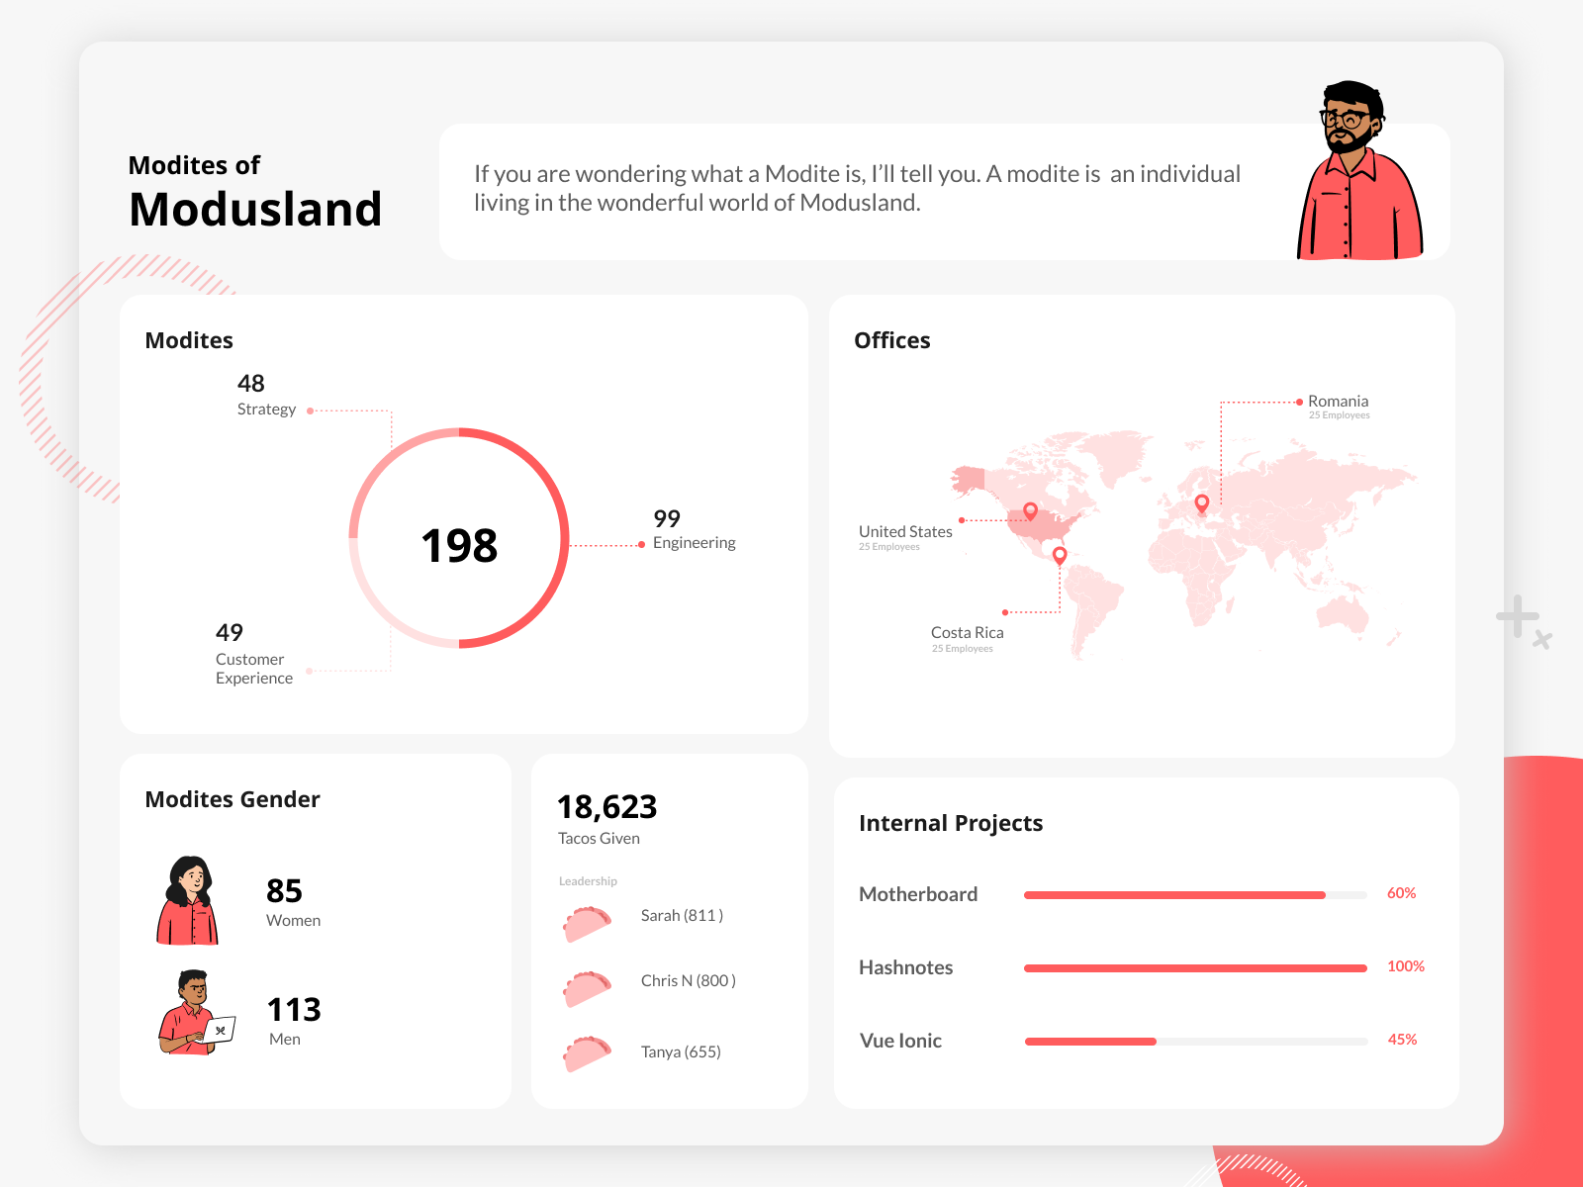Click the man with laptop illustration
The image size is (1583, 1187).
(197, 1012)
